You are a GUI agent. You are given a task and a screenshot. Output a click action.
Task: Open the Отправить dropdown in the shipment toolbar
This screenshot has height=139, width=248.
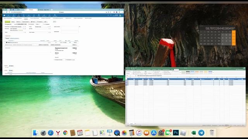point(40,22)
